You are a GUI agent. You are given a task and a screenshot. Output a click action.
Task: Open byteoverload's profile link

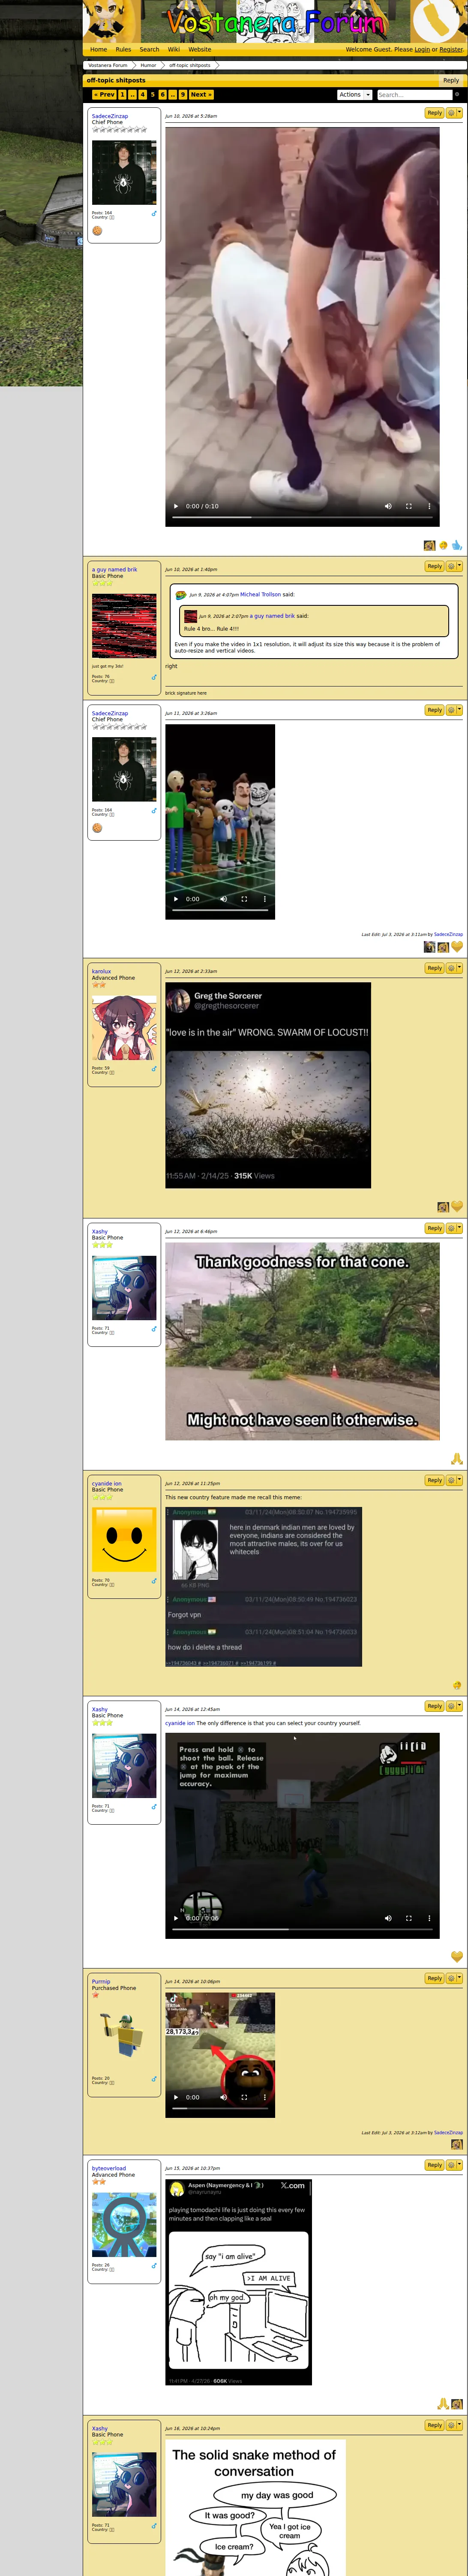[109, 2169]
